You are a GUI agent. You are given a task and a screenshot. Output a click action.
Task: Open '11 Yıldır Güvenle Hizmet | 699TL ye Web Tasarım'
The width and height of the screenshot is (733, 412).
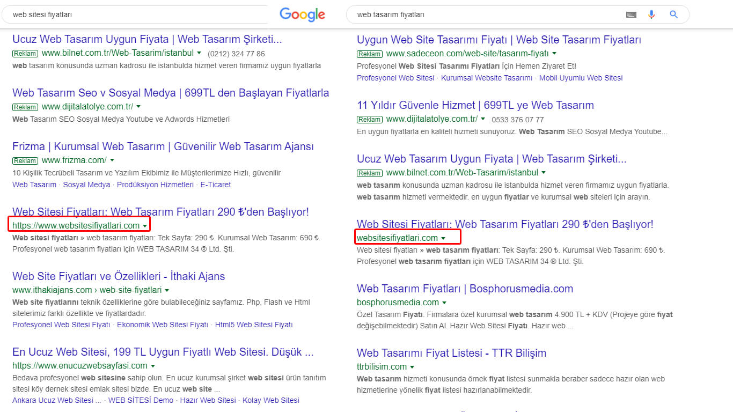(x=475, y=105)
